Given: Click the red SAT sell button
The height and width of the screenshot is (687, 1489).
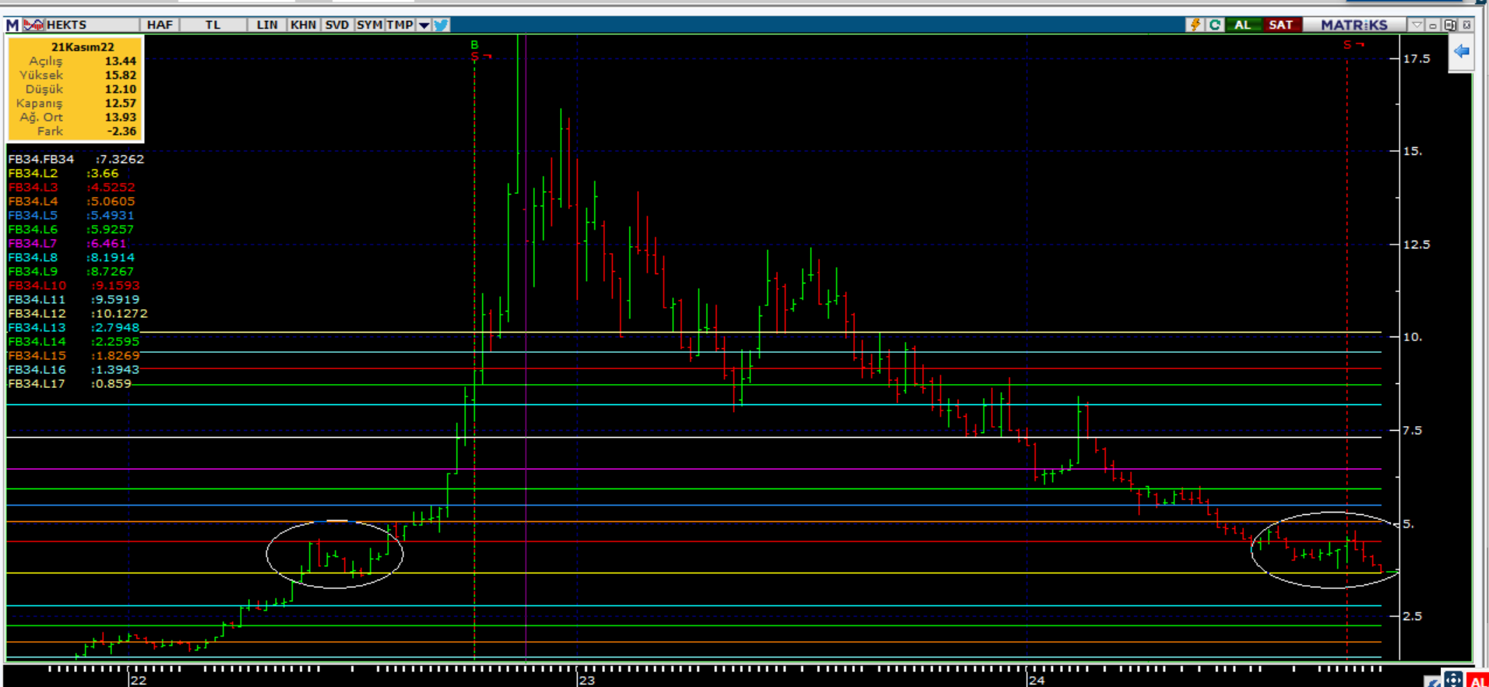Looking at the screenshot, I should tap(1281, 25).
